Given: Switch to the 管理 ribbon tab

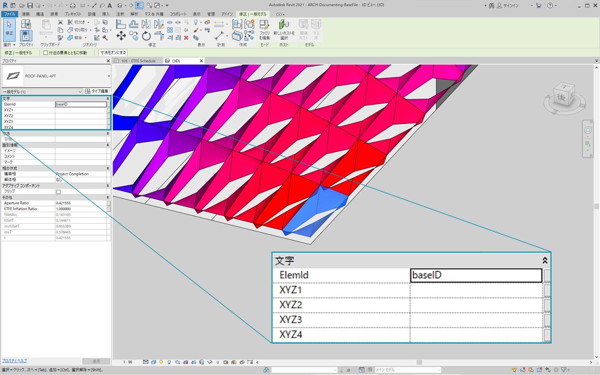Looking at the screenshot, I should [211, 14].
